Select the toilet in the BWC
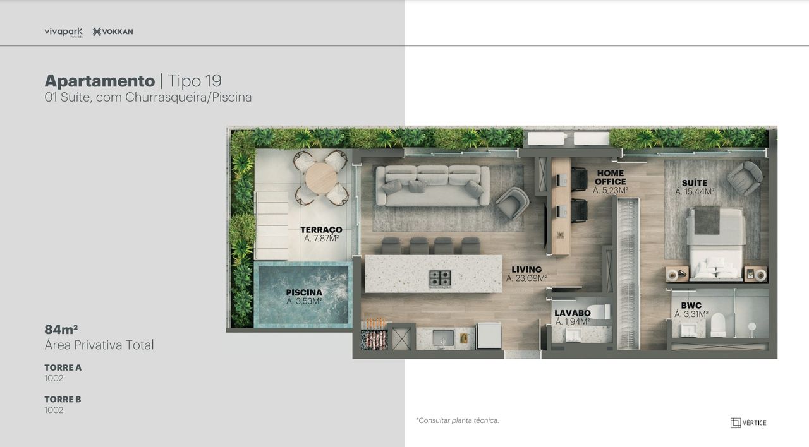The width and height of the screenshot is (809, 447). 718,325
